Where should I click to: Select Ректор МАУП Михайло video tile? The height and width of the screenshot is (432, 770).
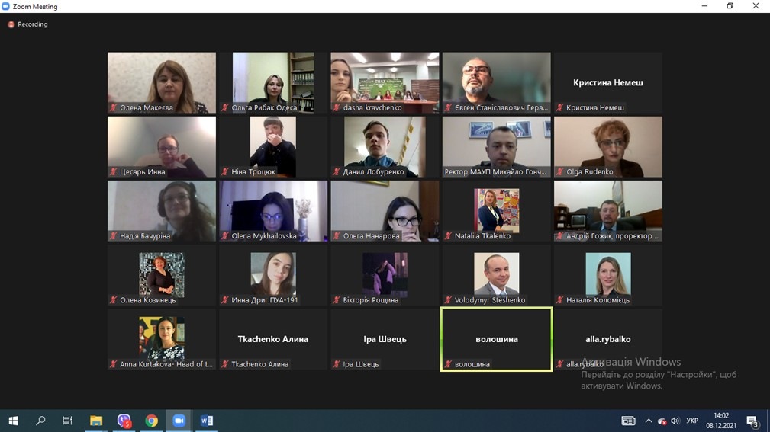(x=496, y=146)
